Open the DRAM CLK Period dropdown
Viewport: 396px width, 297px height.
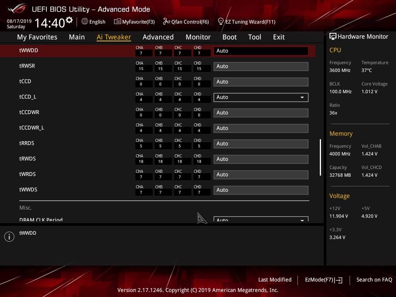(x=261, y=219)
